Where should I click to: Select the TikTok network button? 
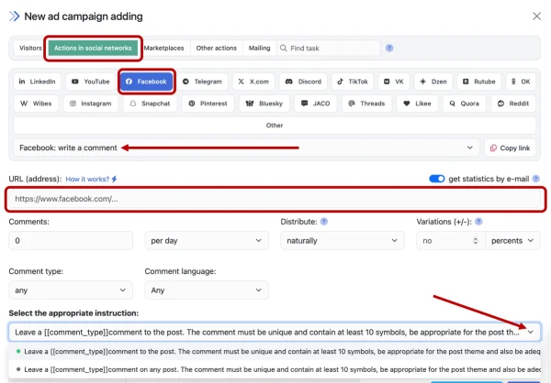[x=353, y=82]
